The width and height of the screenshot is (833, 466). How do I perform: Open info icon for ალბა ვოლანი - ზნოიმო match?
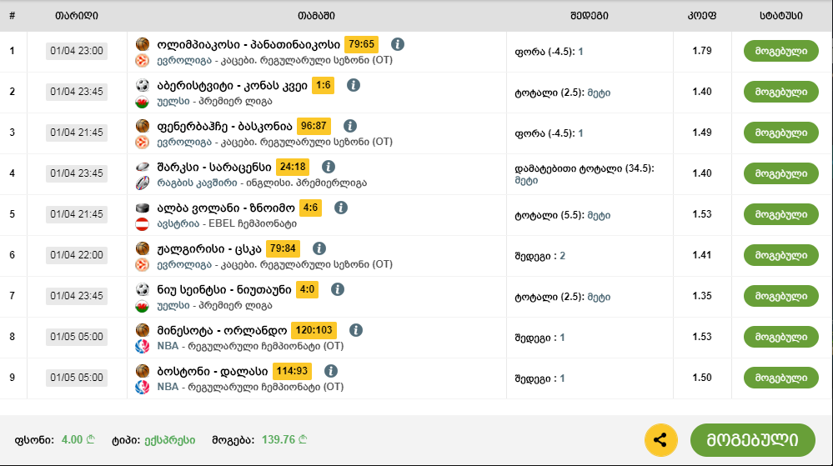pyautogui.click(x=341, y=208)
